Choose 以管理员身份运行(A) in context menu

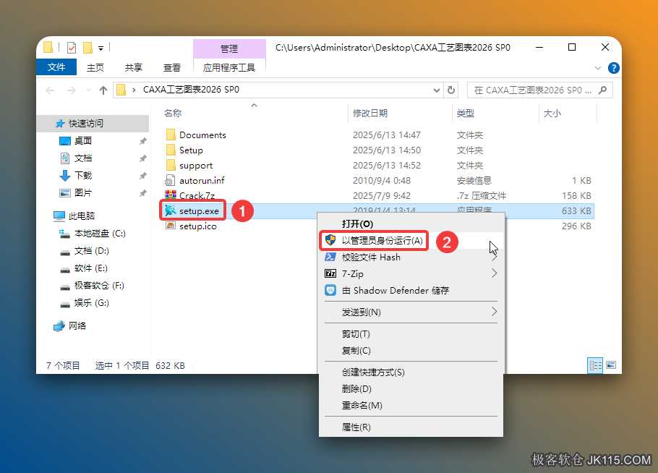(x=411, y=240)
